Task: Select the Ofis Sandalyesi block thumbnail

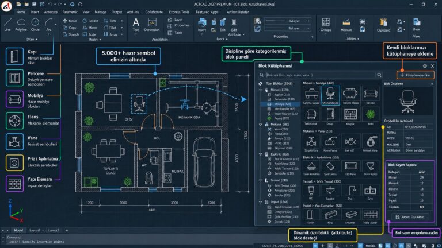Action: (x=330, y=95)
